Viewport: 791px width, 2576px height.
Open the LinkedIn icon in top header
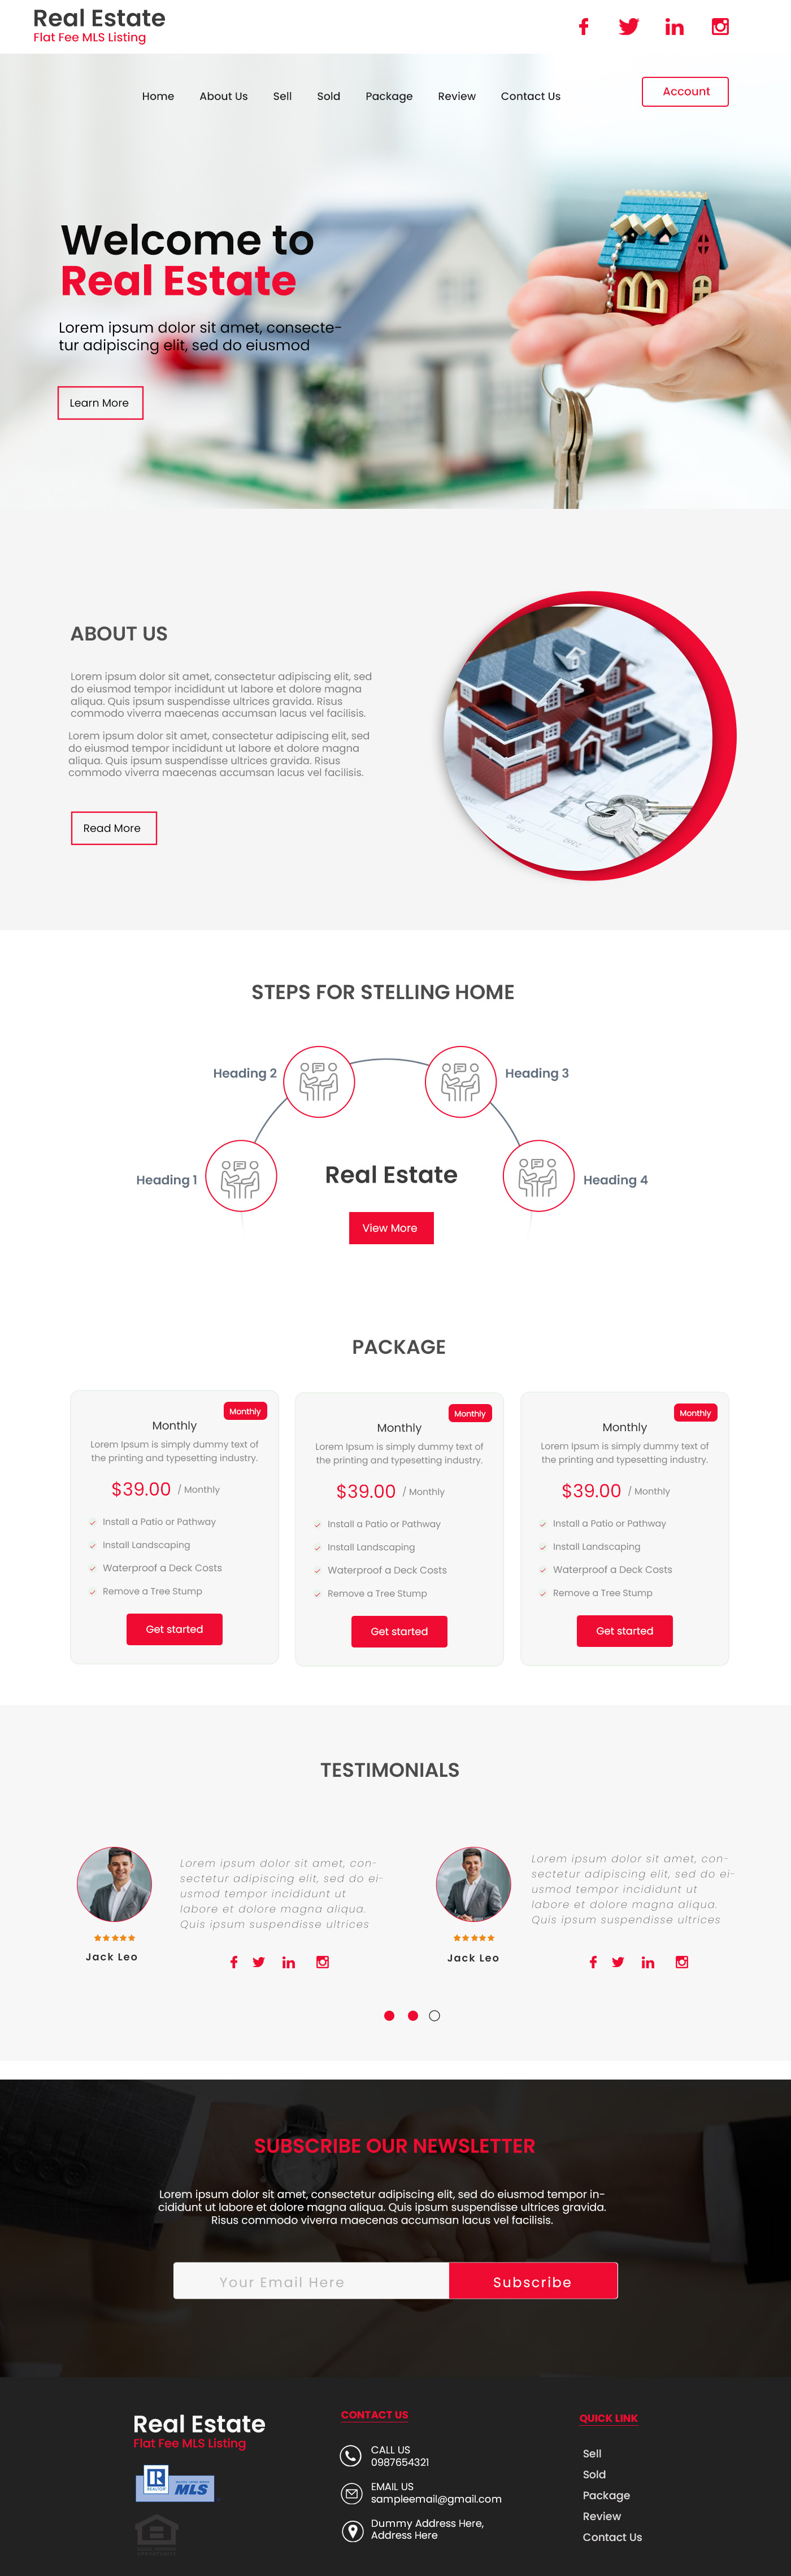[674, 26]
